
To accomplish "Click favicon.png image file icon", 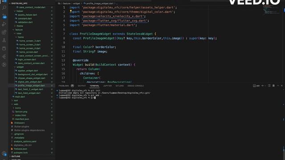I will 13,112.
